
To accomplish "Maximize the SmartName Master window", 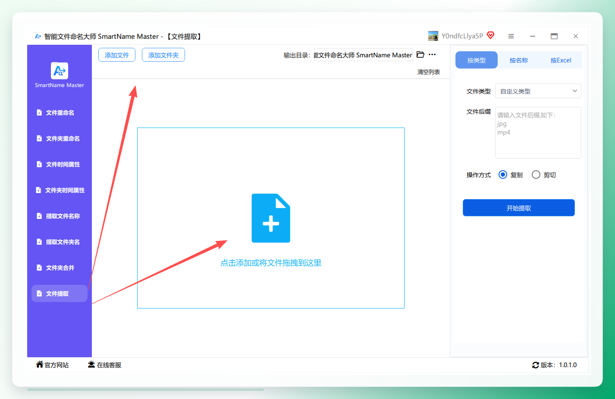I will click(554, 36).
